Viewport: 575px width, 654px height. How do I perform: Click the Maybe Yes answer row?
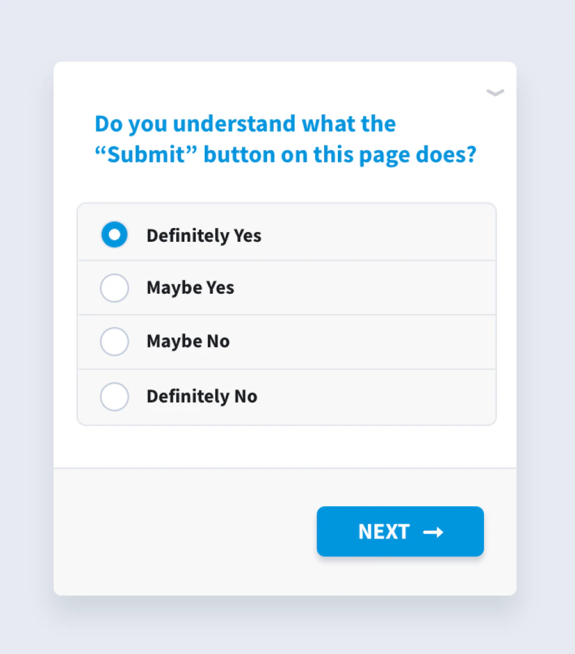pyautogui.click(x=286, y=288)
